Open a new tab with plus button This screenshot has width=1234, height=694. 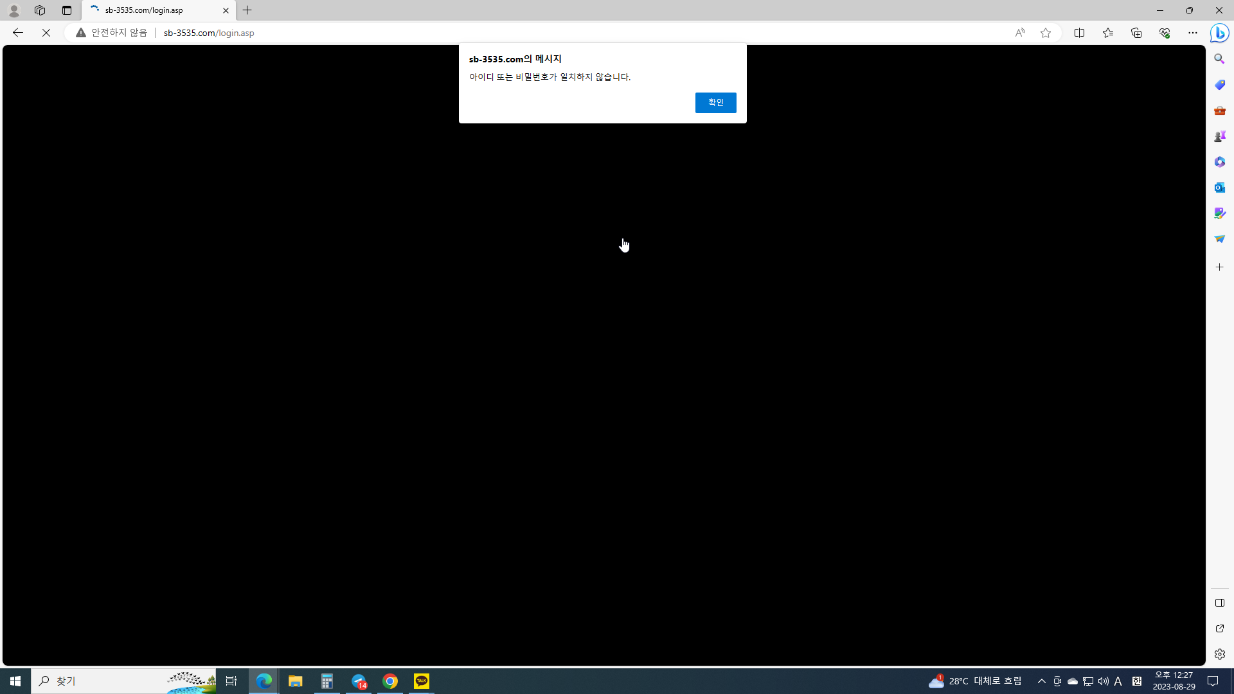[247, 10]
